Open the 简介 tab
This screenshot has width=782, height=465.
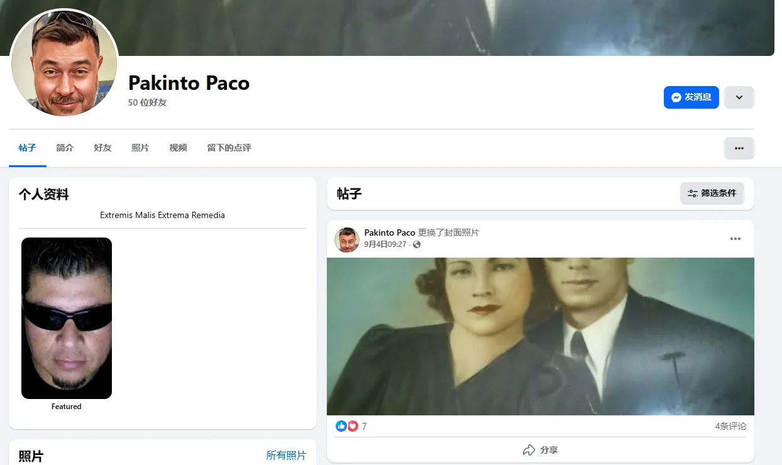[x=65, y=148]
